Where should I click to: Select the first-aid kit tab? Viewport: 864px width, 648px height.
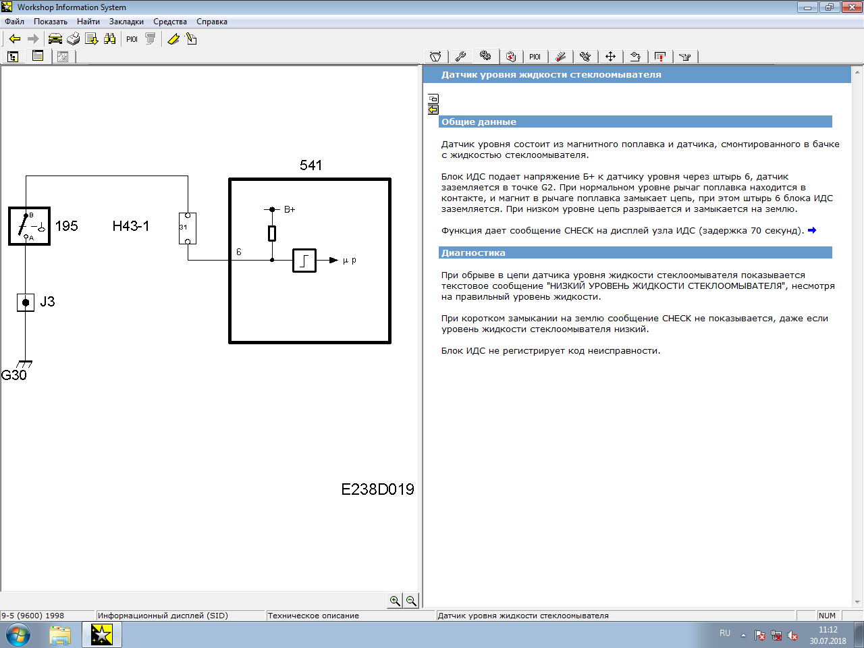511,57
